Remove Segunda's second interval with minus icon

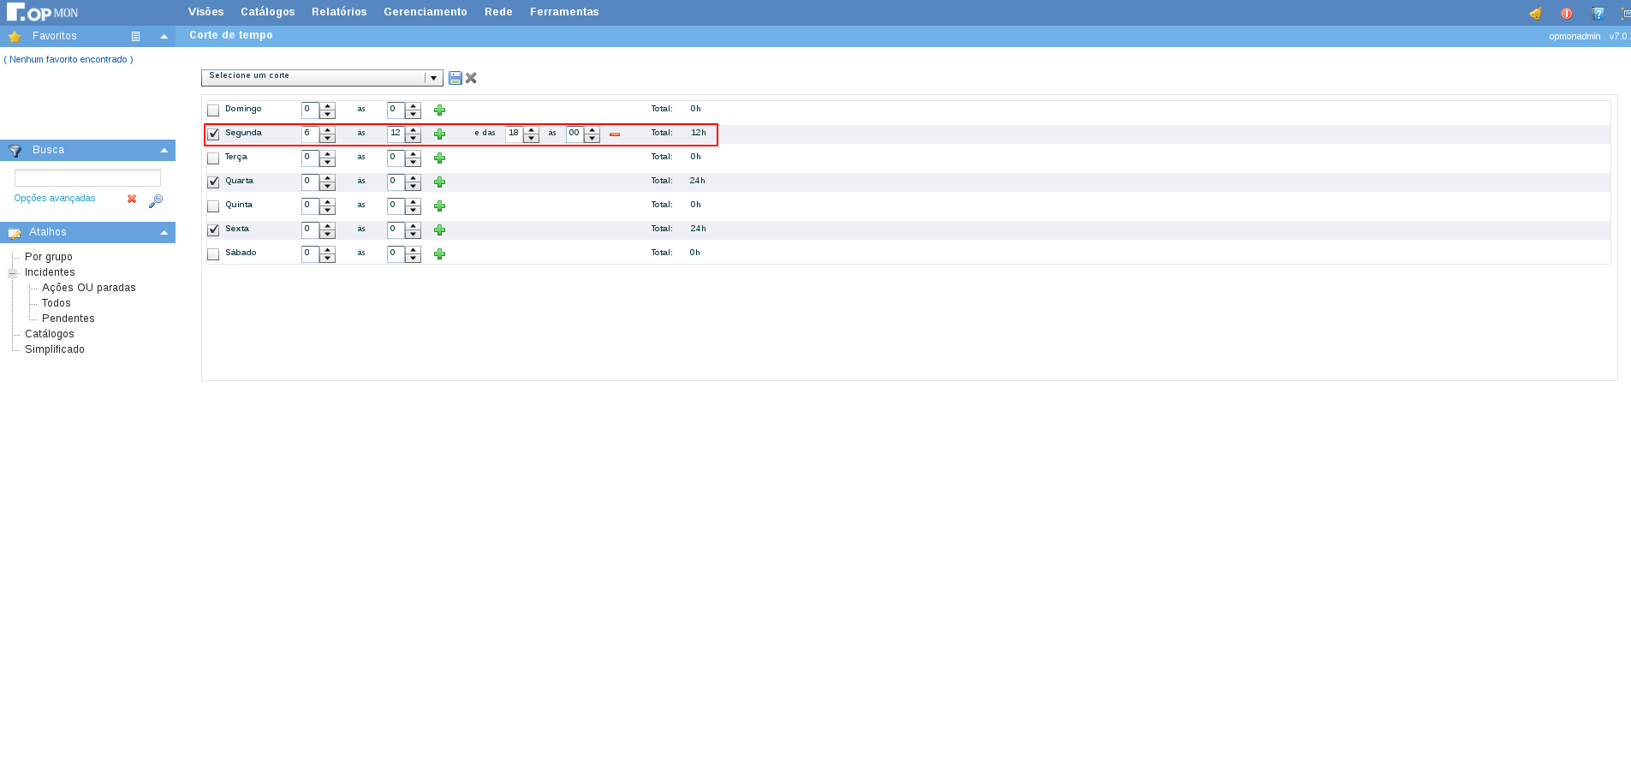[615, 134]
